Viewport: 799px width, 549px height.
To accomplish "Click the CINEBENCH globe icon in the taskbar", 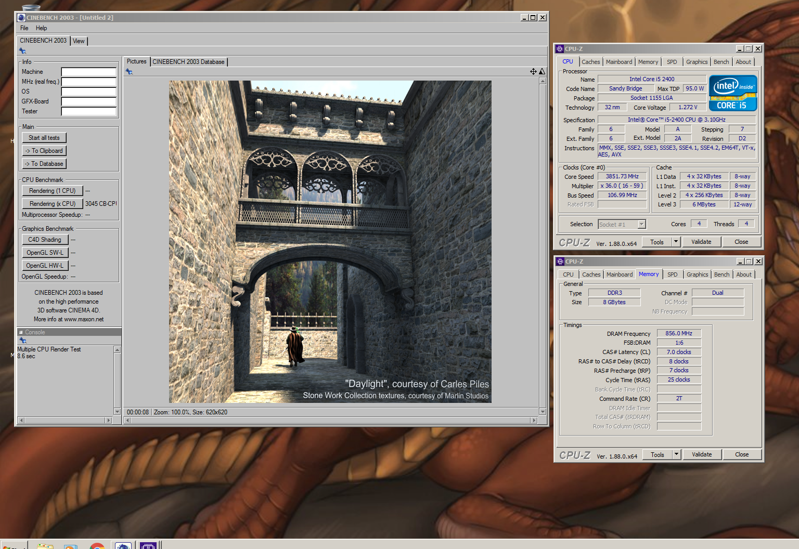I will pos(123,546).
